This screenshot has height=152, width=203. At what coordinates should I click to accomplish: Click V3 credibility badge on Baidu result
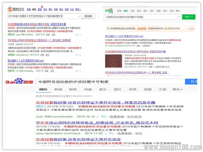104,117
